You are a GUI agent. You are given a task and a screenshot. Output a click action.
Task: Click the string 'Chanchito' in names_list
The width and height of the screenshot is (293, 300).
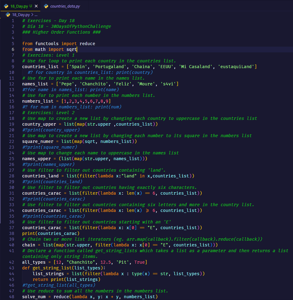click(94, 84)
